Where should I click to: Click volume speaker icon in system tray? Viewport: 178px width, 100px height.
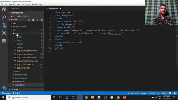(x=156, y=97)
